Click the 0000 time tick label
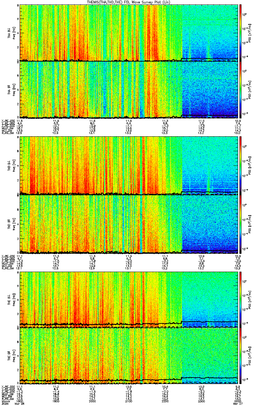 (237, 401)
